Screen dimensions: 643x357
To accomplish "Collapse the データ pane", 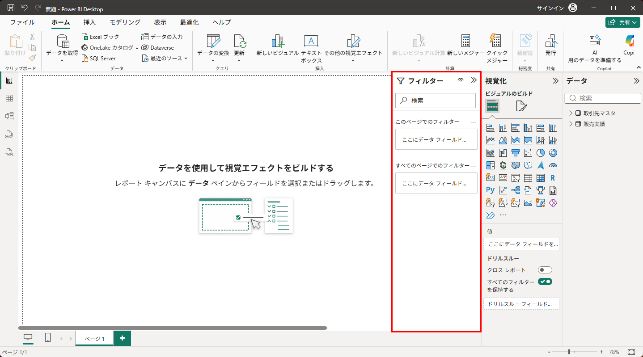I will [636, 81].
